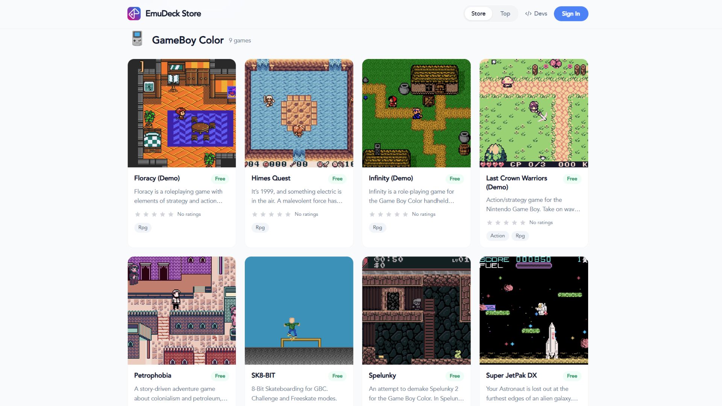722x406 pixels.
Task: Click the Free badge on Spelunky
Action: tap(455, 376)
